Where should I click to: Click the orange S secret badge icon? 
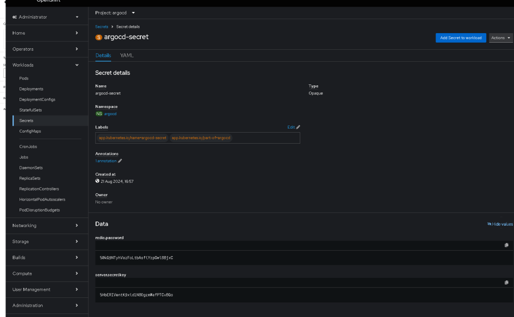tap(98, 37)
